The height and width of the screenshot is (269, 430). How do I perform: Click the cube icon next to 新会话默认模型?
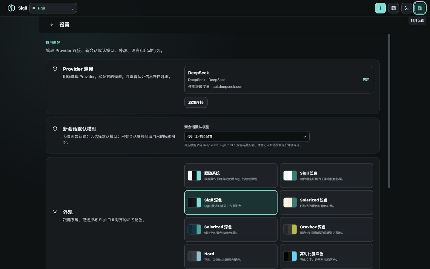click(55, 129)
